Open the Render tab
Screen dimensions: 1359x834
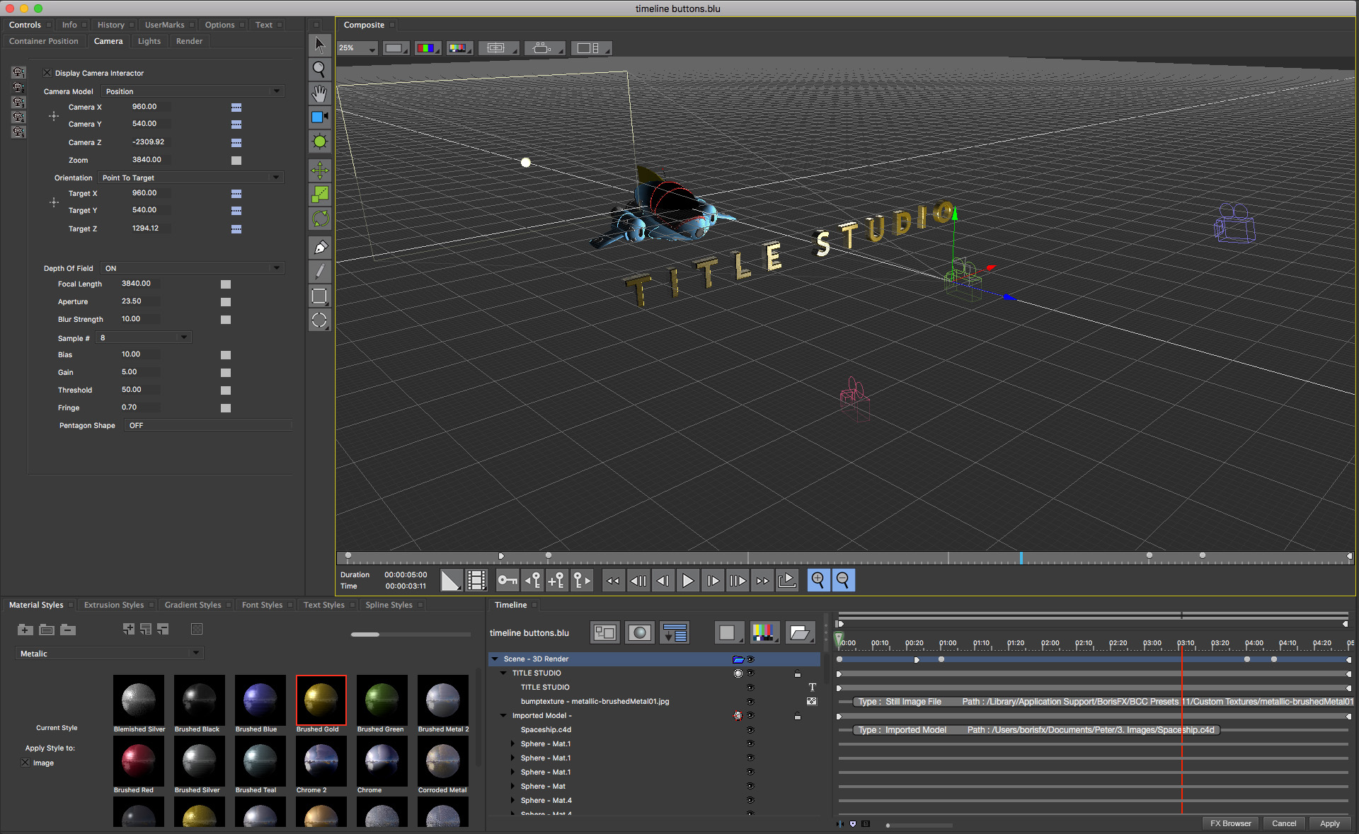click(189, 41)
